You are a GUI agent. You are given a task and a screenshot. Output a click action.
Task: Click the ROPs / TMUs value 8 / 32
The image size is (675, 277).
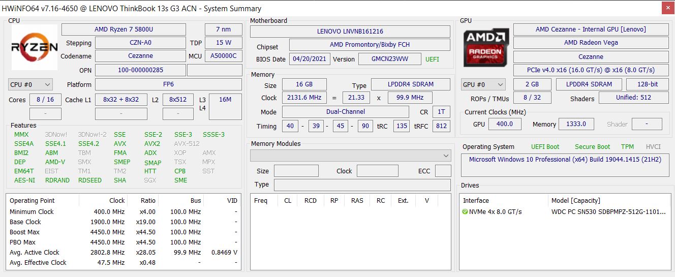(x=532, y=98)
